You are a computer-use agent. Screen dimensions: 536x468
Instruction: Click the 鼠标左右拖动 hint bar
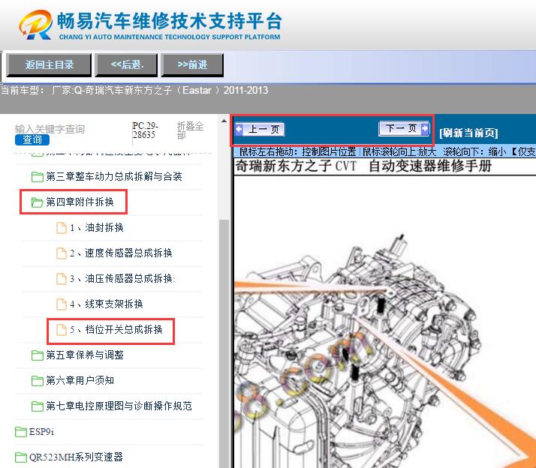pyautogui.click(x=385, y=151)
